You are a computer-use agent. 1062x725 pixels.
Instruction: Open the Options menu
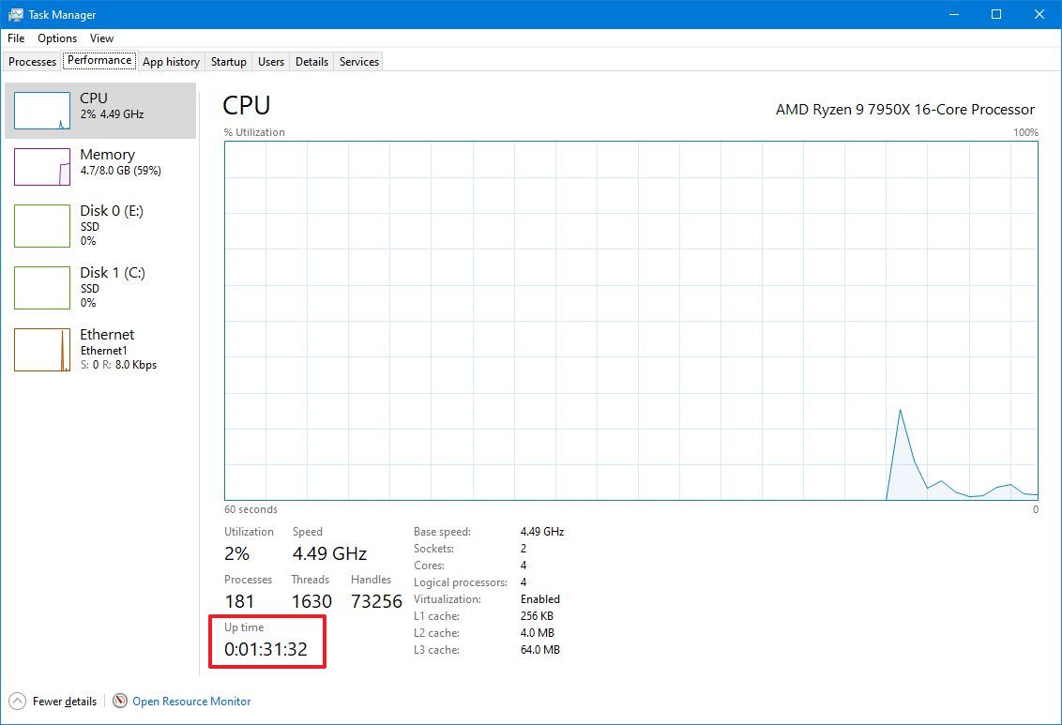[56, 38]
